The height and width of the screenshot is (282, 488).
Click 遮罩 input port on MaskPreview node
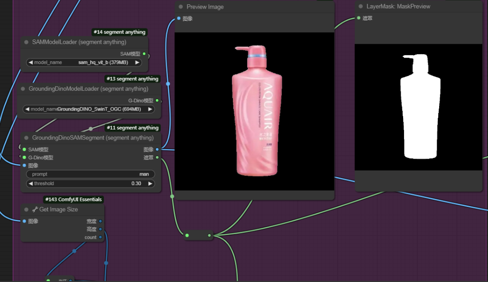click(359, 18)
